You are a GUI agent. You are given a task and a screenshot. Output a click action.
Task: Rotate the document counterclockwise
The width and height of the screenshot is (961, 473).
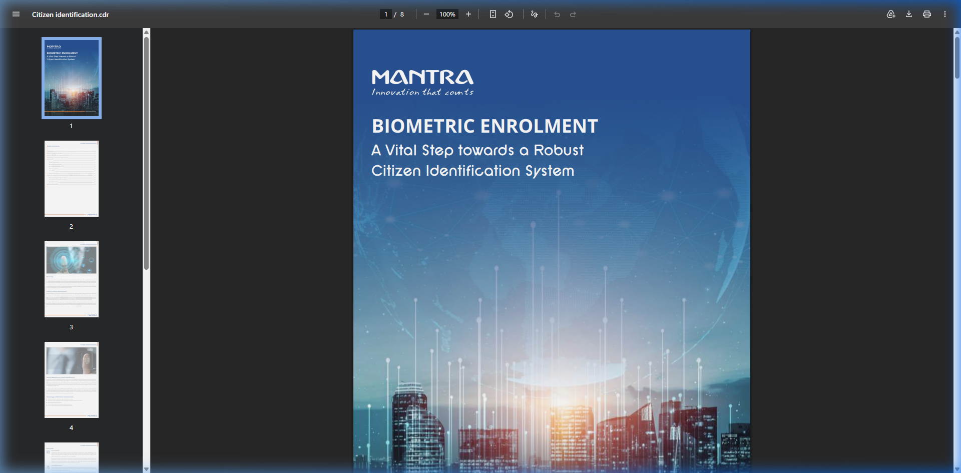(509, 15)
